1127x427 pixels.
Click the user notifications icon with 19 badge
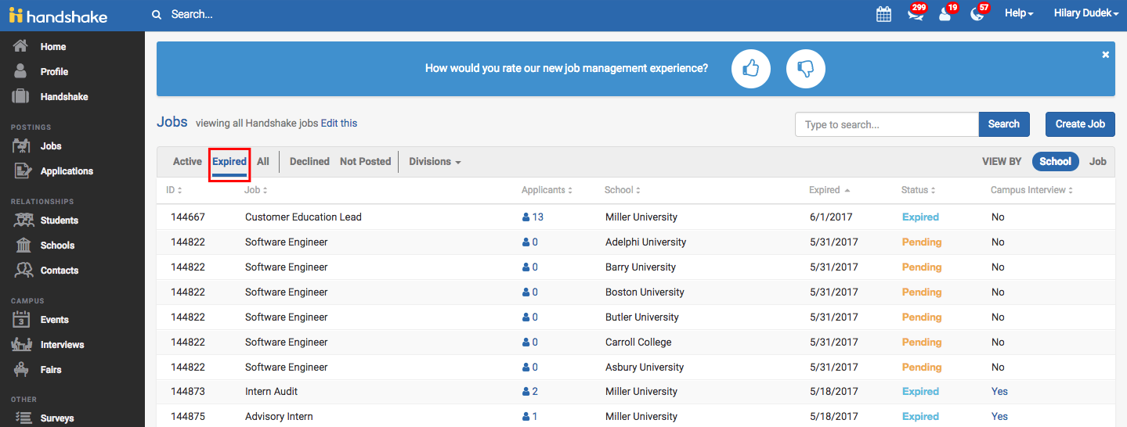945,14
